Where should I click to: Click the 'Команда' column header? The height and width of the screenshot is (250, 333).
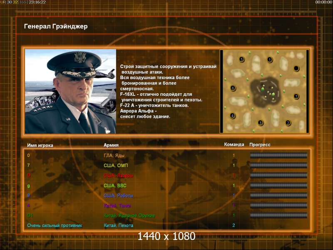234,145
